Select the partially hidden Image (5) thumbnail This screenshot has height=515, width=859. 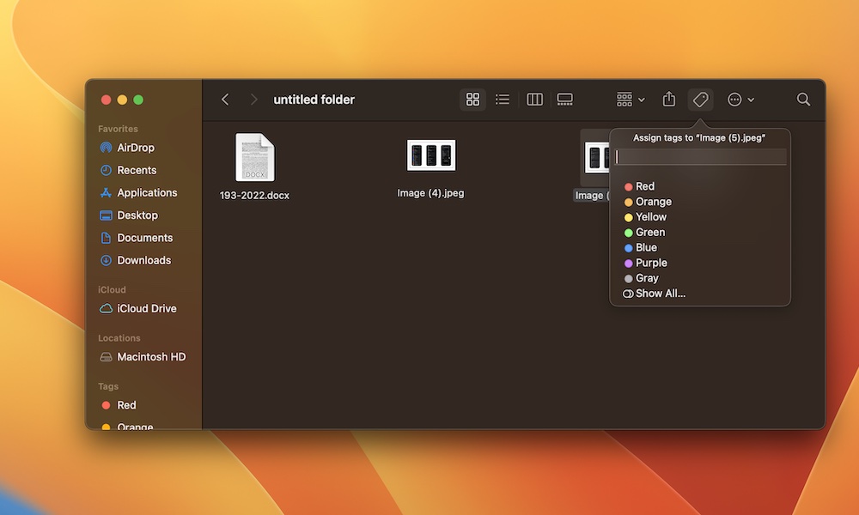click(x=596, y=158)
